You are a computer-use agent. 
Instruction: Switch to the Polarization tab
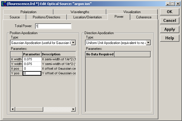pyautogui.click(x=28, y=12)
